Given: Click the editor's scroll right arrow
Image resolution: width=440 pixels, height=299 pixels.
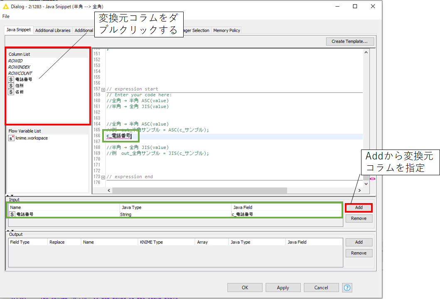Looking at the screenshot, I should click(x=359, y=191).
